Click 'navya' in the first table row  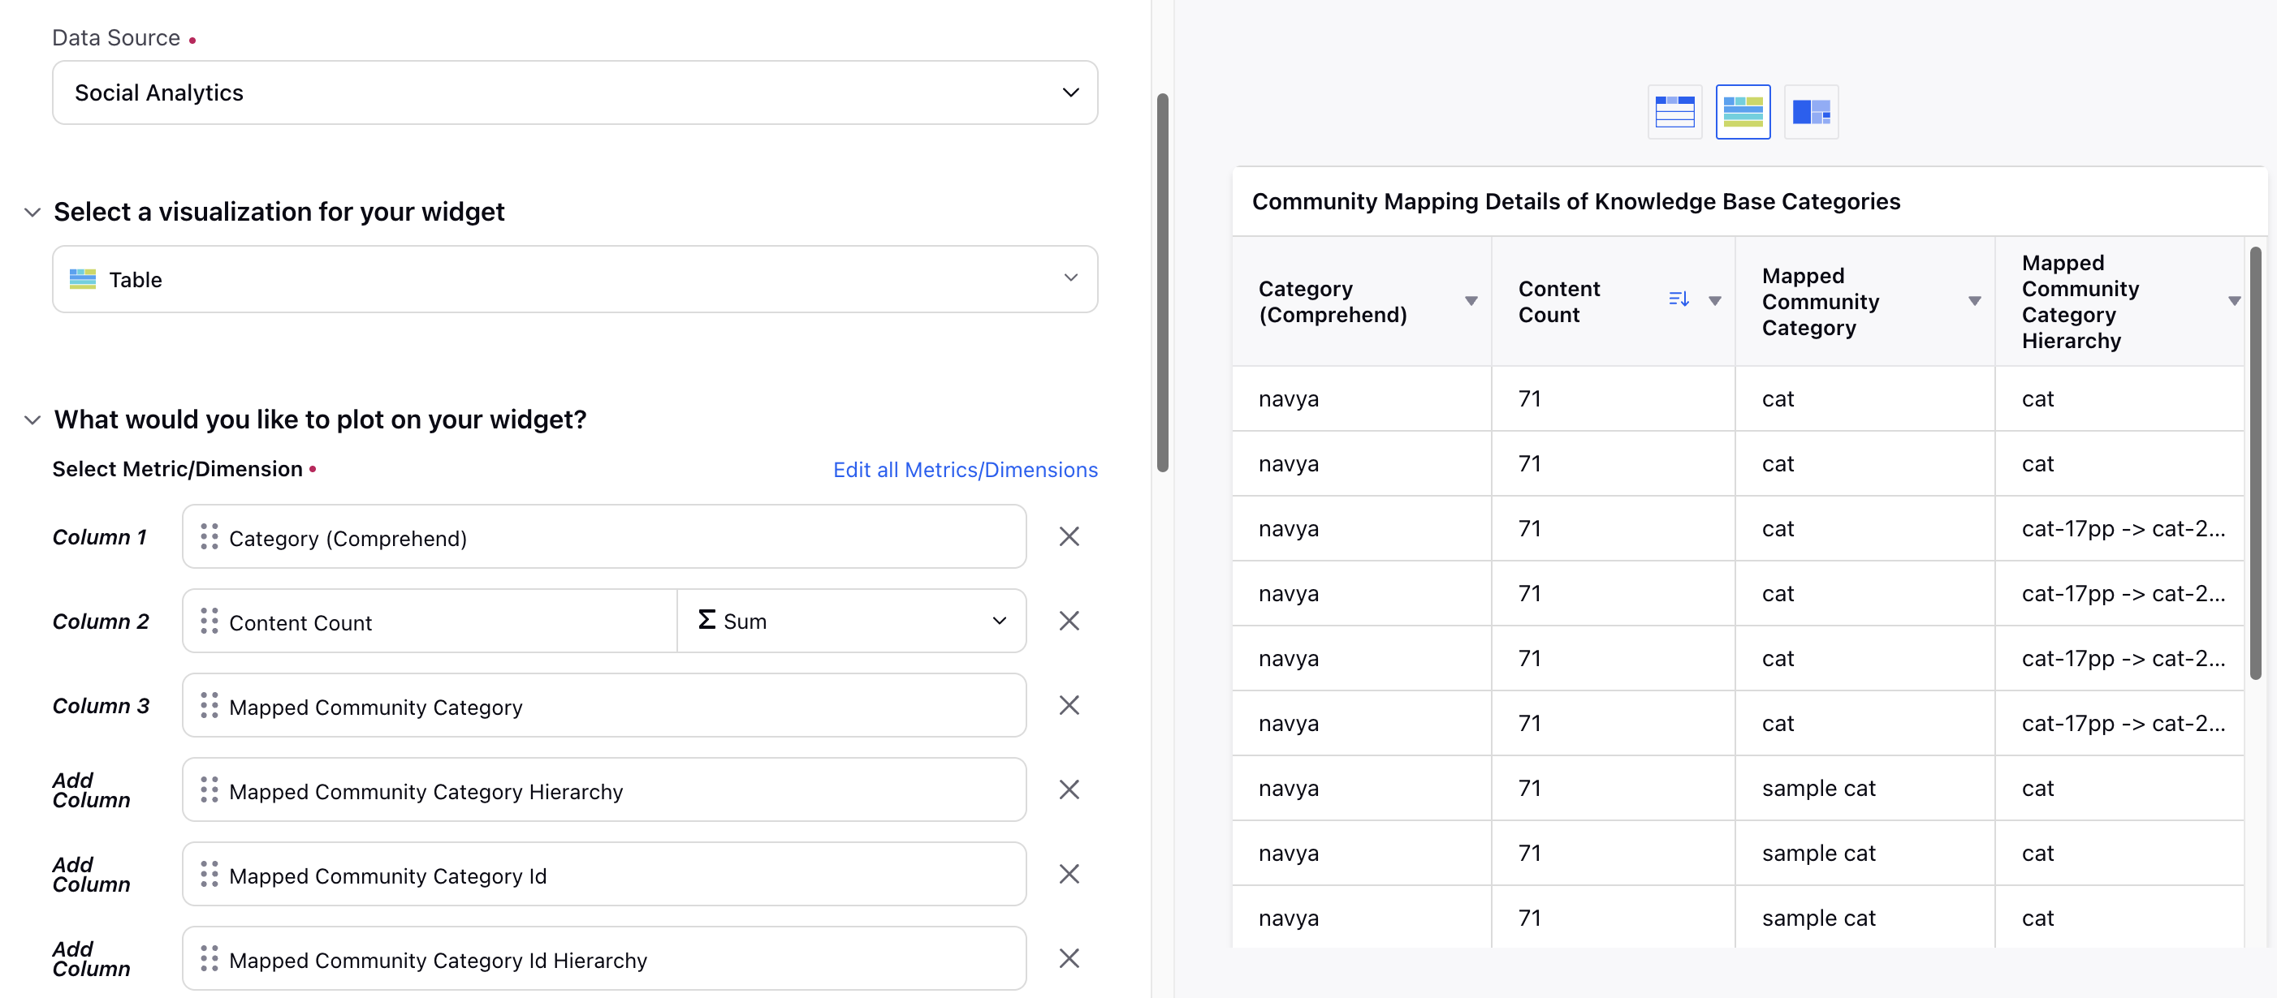point(1288,399)
